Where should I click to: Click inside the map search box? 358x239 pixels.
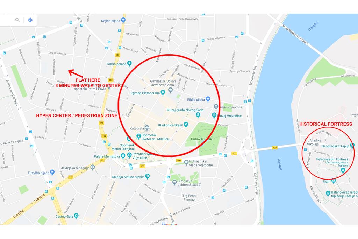tap(7, 20)
